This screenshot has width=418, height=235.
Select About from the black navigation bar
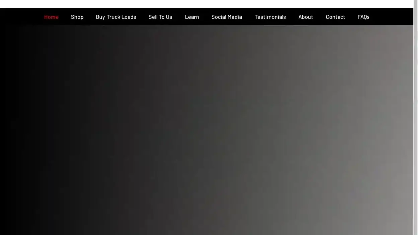(x=305, y=17)
